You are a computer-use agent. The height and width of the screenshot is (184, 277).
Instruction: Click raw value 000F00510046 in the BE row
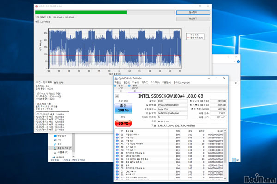(216, 165)
